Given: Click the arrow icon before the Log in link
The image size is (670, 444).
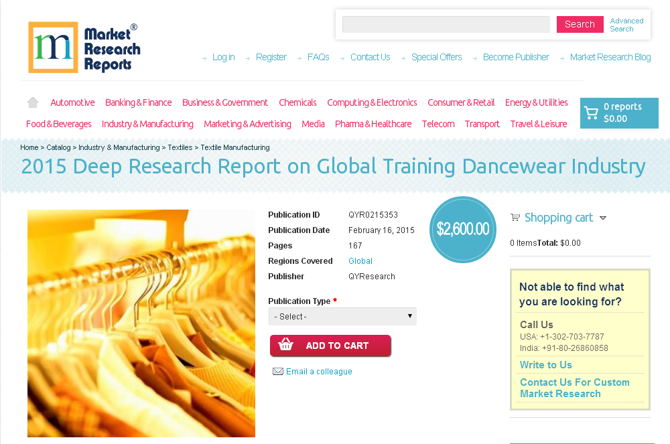Looking at the screenshot, I should pyautogui.click(x=205, y=58).
